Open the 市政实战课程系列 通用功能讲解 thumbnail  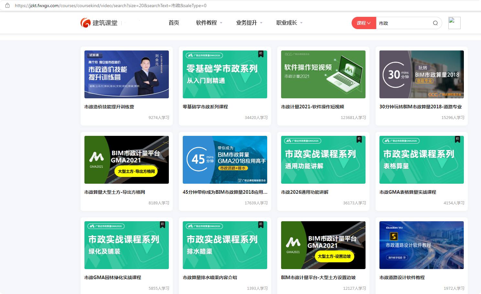pos(323,160)
